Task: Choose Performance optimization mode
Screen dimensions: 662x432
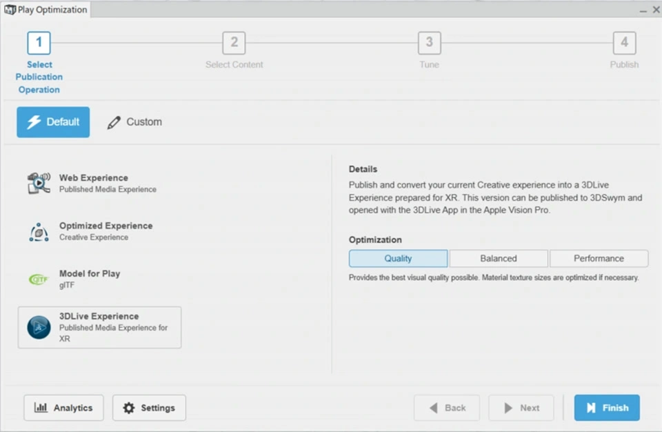Action: coord(599,259)
